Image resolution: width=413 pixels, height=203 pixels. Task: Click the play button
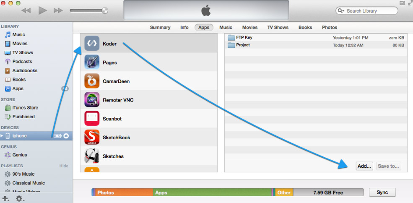[x=42, y=10]
